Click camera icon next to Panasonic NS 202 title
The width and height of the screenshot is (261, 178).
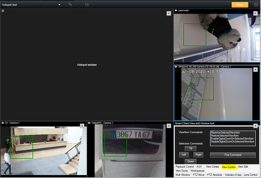(176, 67)
